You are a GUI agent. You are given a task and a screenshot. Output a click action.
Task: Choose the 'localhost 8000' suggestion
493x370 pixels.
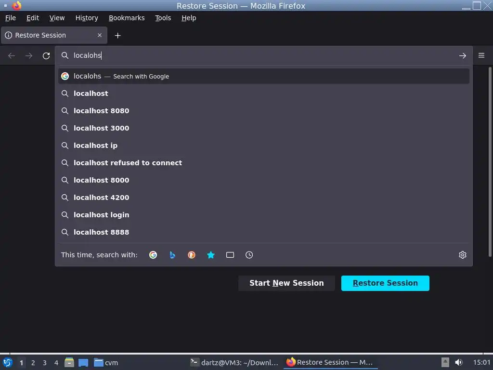pyautogui.click(x=263, y=180)
